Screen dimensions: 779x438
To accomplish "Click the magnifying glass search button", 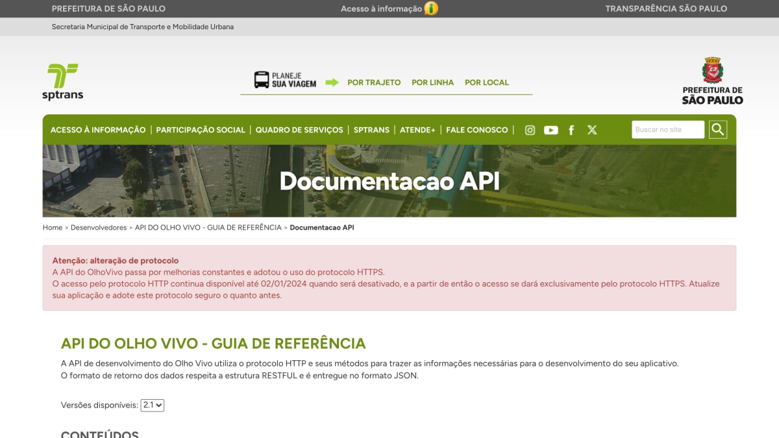I will pyautogui.click(x=718, y=130).
